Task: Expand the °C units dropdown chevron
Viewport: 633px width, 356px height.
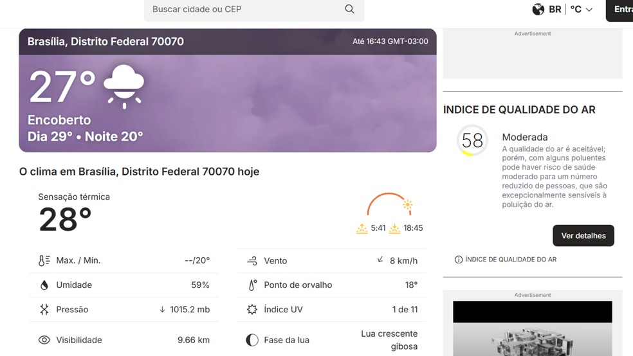Action: (589, 10)
